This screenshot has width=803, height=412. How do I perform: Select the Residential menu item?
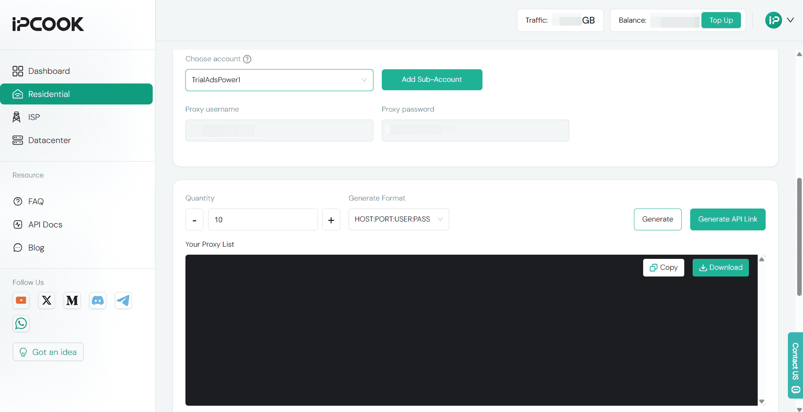tap(76, 94)
